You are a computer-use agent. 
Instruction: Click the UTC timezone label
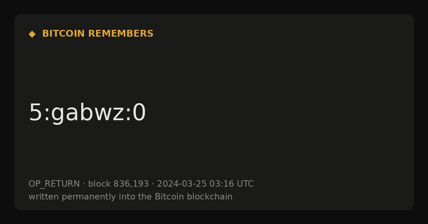click(245, 184)
